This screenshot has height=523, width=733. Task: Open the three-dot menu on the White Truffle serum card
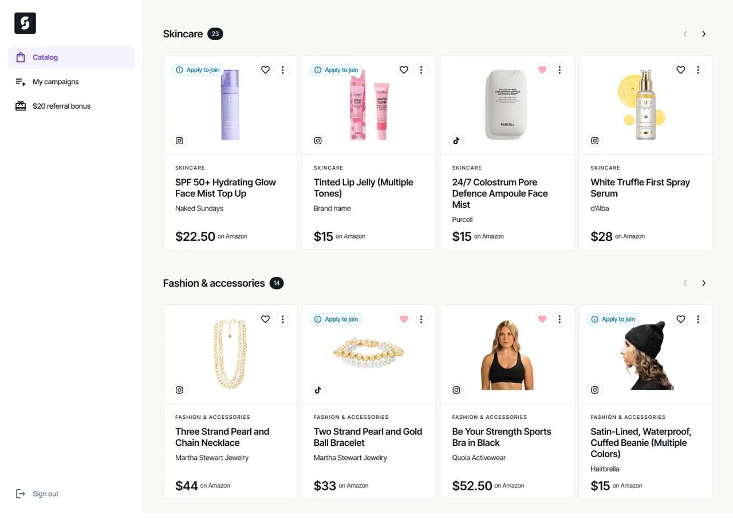click(x=698, y=70)
